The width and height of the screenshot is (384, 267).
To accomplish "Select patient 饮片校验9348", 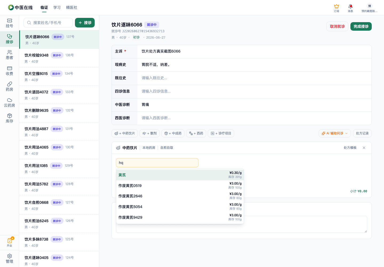I will (59, 58).
